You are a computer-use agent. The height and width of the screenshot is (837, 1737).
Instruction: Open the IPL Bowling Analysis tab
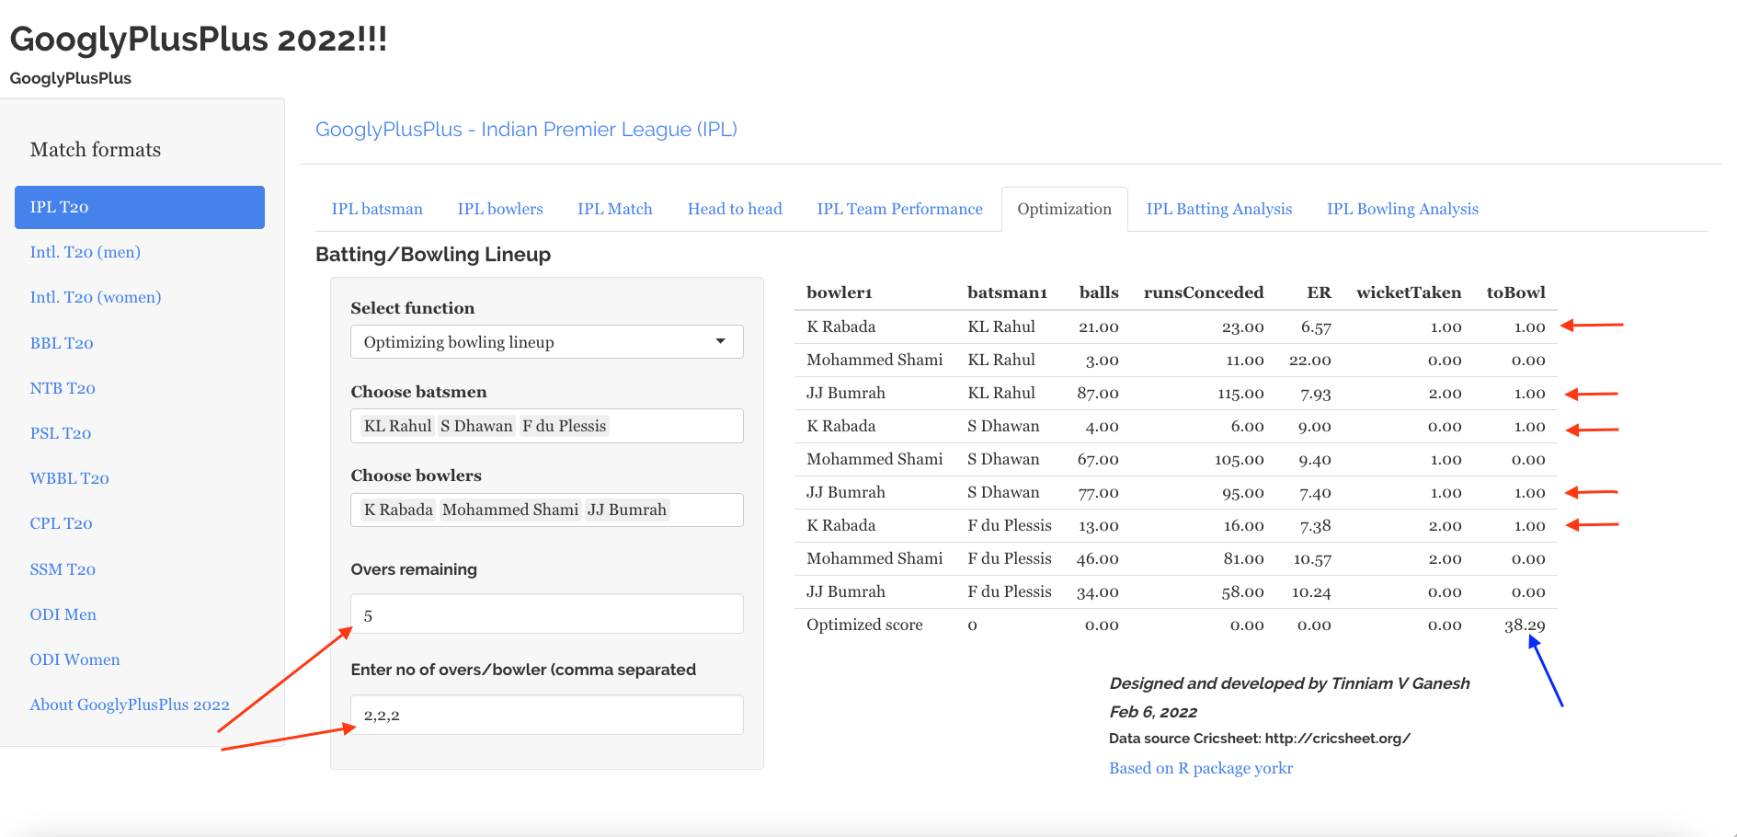(1402, 209)
